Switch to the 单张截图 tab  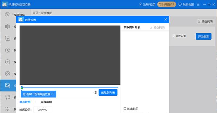tap(25, 102)
